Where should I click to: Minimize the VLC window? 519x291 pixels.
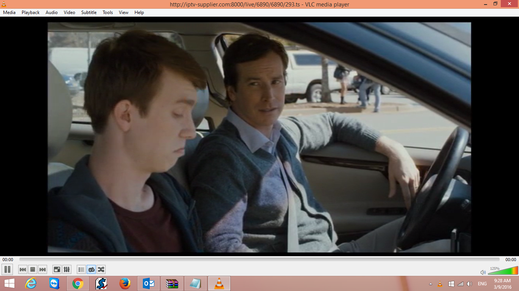tap(485, 4)
